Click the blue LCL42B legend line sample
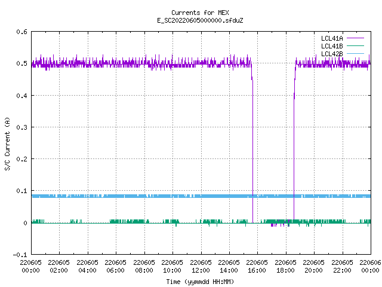 [355, 53]
